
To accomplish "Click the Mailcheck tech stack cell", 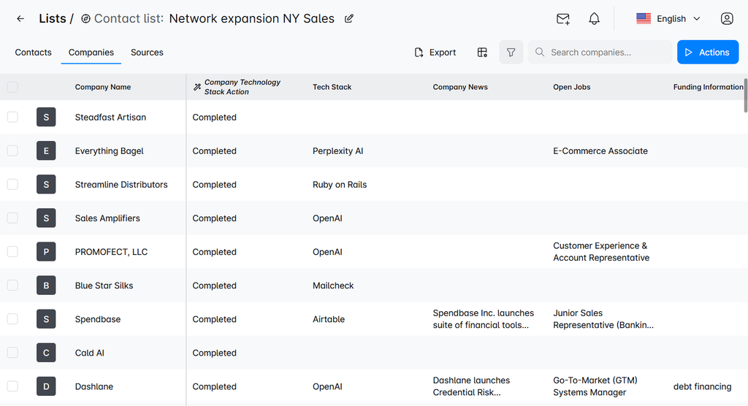I will pyautogui.click(x=333, y=286).
